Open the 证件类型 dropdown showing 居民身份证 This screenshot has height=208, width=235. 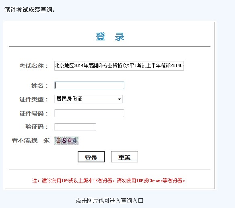pyautogui.click(x=89, y=99)
